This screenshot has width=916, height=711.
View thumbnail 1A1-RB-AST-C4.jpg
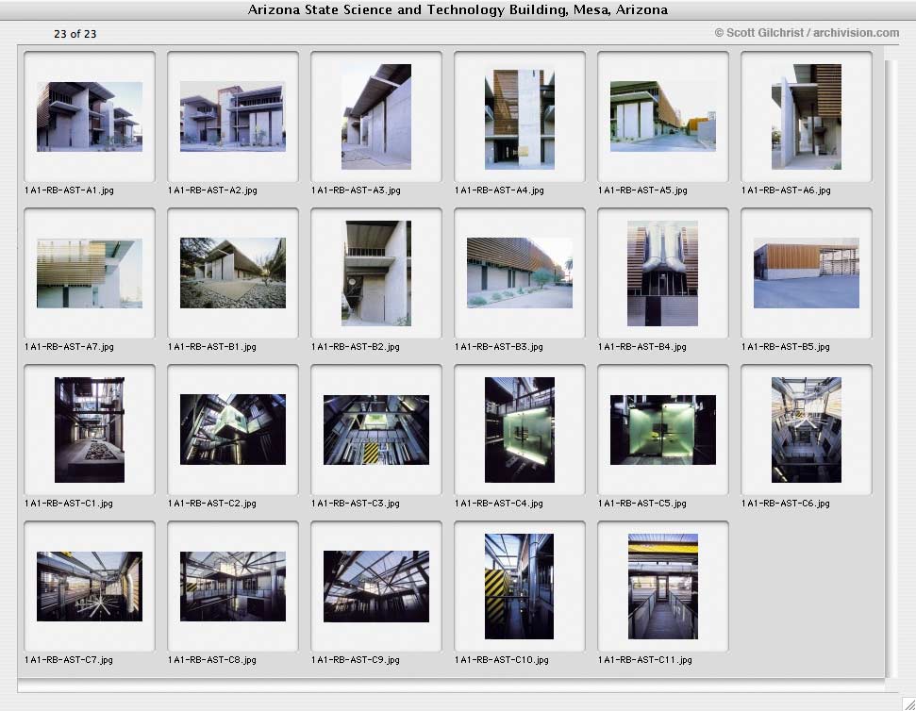coord(520,430)
